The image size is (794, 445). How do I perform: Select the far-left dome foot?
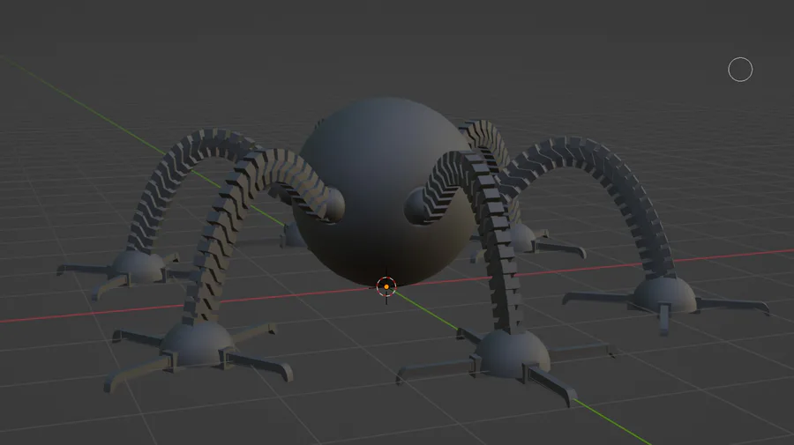138,267
